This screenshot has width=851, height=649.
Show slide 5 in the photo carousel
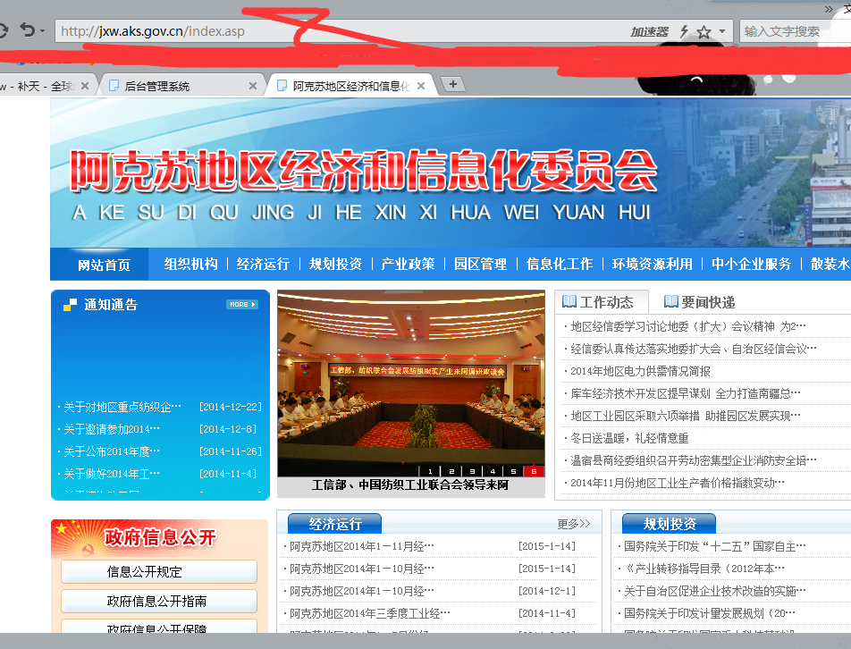[x=513, y=471]
